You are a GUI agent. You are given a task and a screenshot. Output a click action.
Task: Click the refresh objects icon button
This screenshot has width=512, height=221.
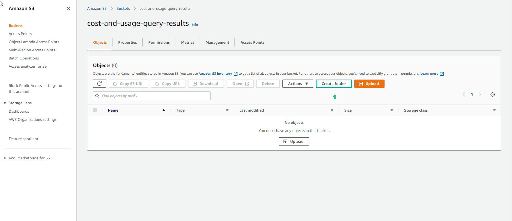pos(99,84)
